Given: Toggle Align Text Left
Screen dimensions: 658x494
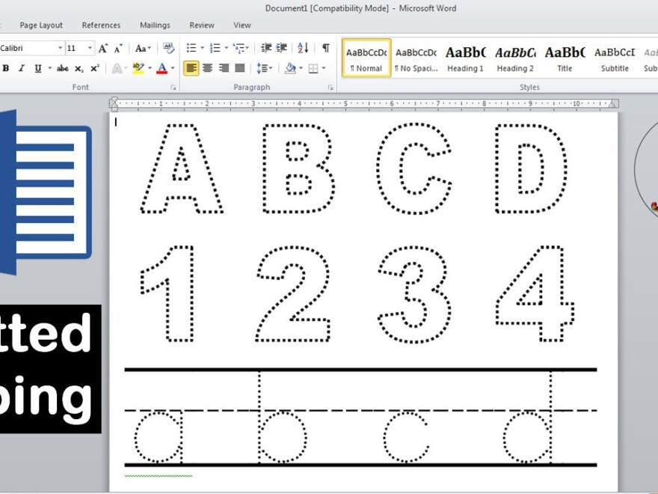Looking at the screenshot, I should point(191,68).
